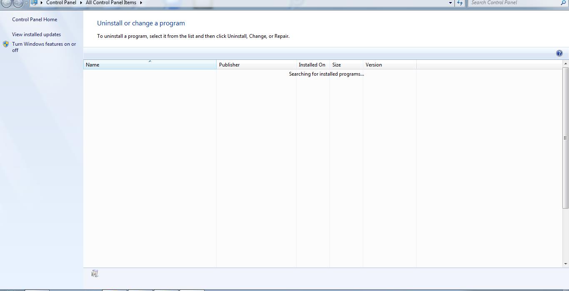The image size is (569, 291).
Task: Click into Search Control Panel field
Action: click(512, 3)
